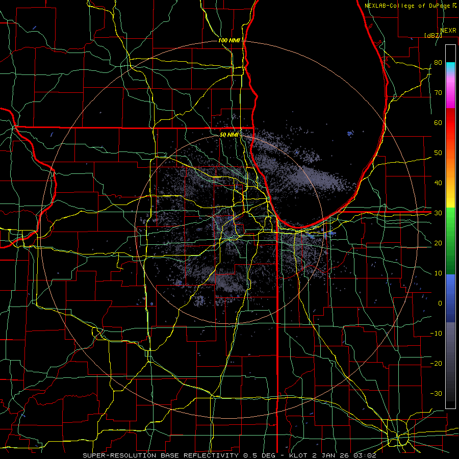Viewport: 459px width, 459px height.
Task: Select the 50 value on the dBZ scale
Action: pyautogui.click(x=438, y=153)
